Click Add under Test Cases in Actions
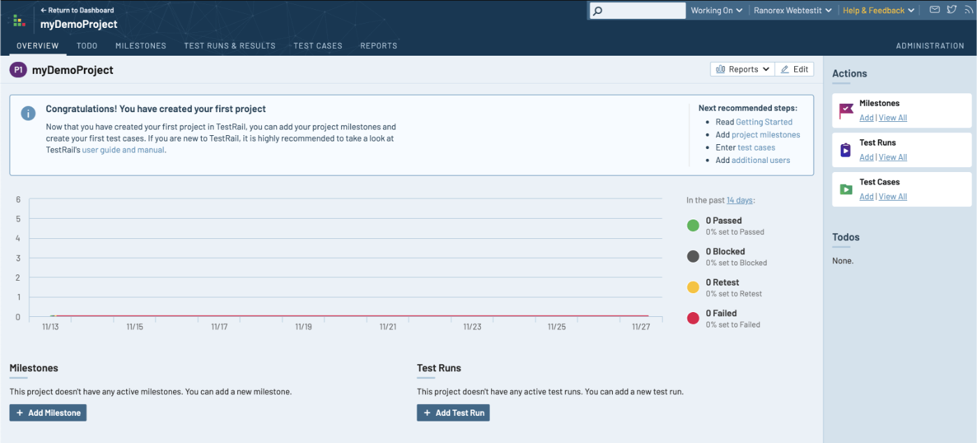The image size is (977, 443). [x=866, y=196]
